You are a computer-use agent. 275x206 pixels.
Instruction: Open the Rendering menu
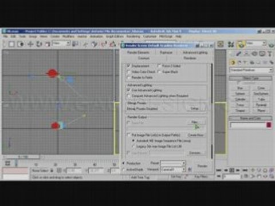(x=133, y=36)
